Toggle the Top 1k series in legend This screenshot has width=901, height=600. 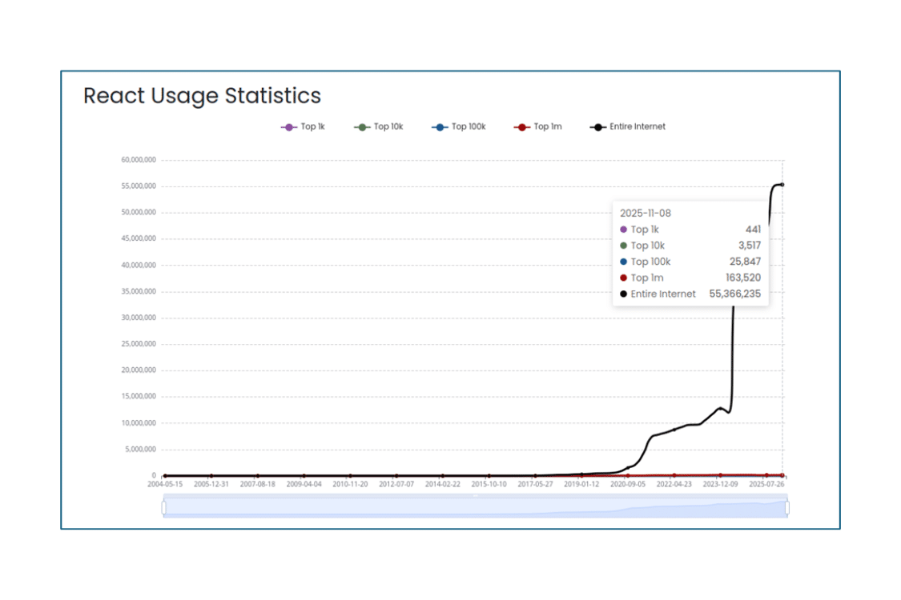tap(303, 126)
